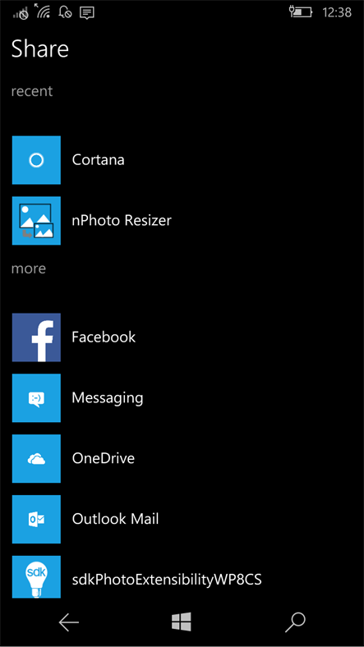Select the sdkPhotoExtensibilityWP8CS label
The image size is (364, 647).
pyautogui.click(x=167, y=580)
